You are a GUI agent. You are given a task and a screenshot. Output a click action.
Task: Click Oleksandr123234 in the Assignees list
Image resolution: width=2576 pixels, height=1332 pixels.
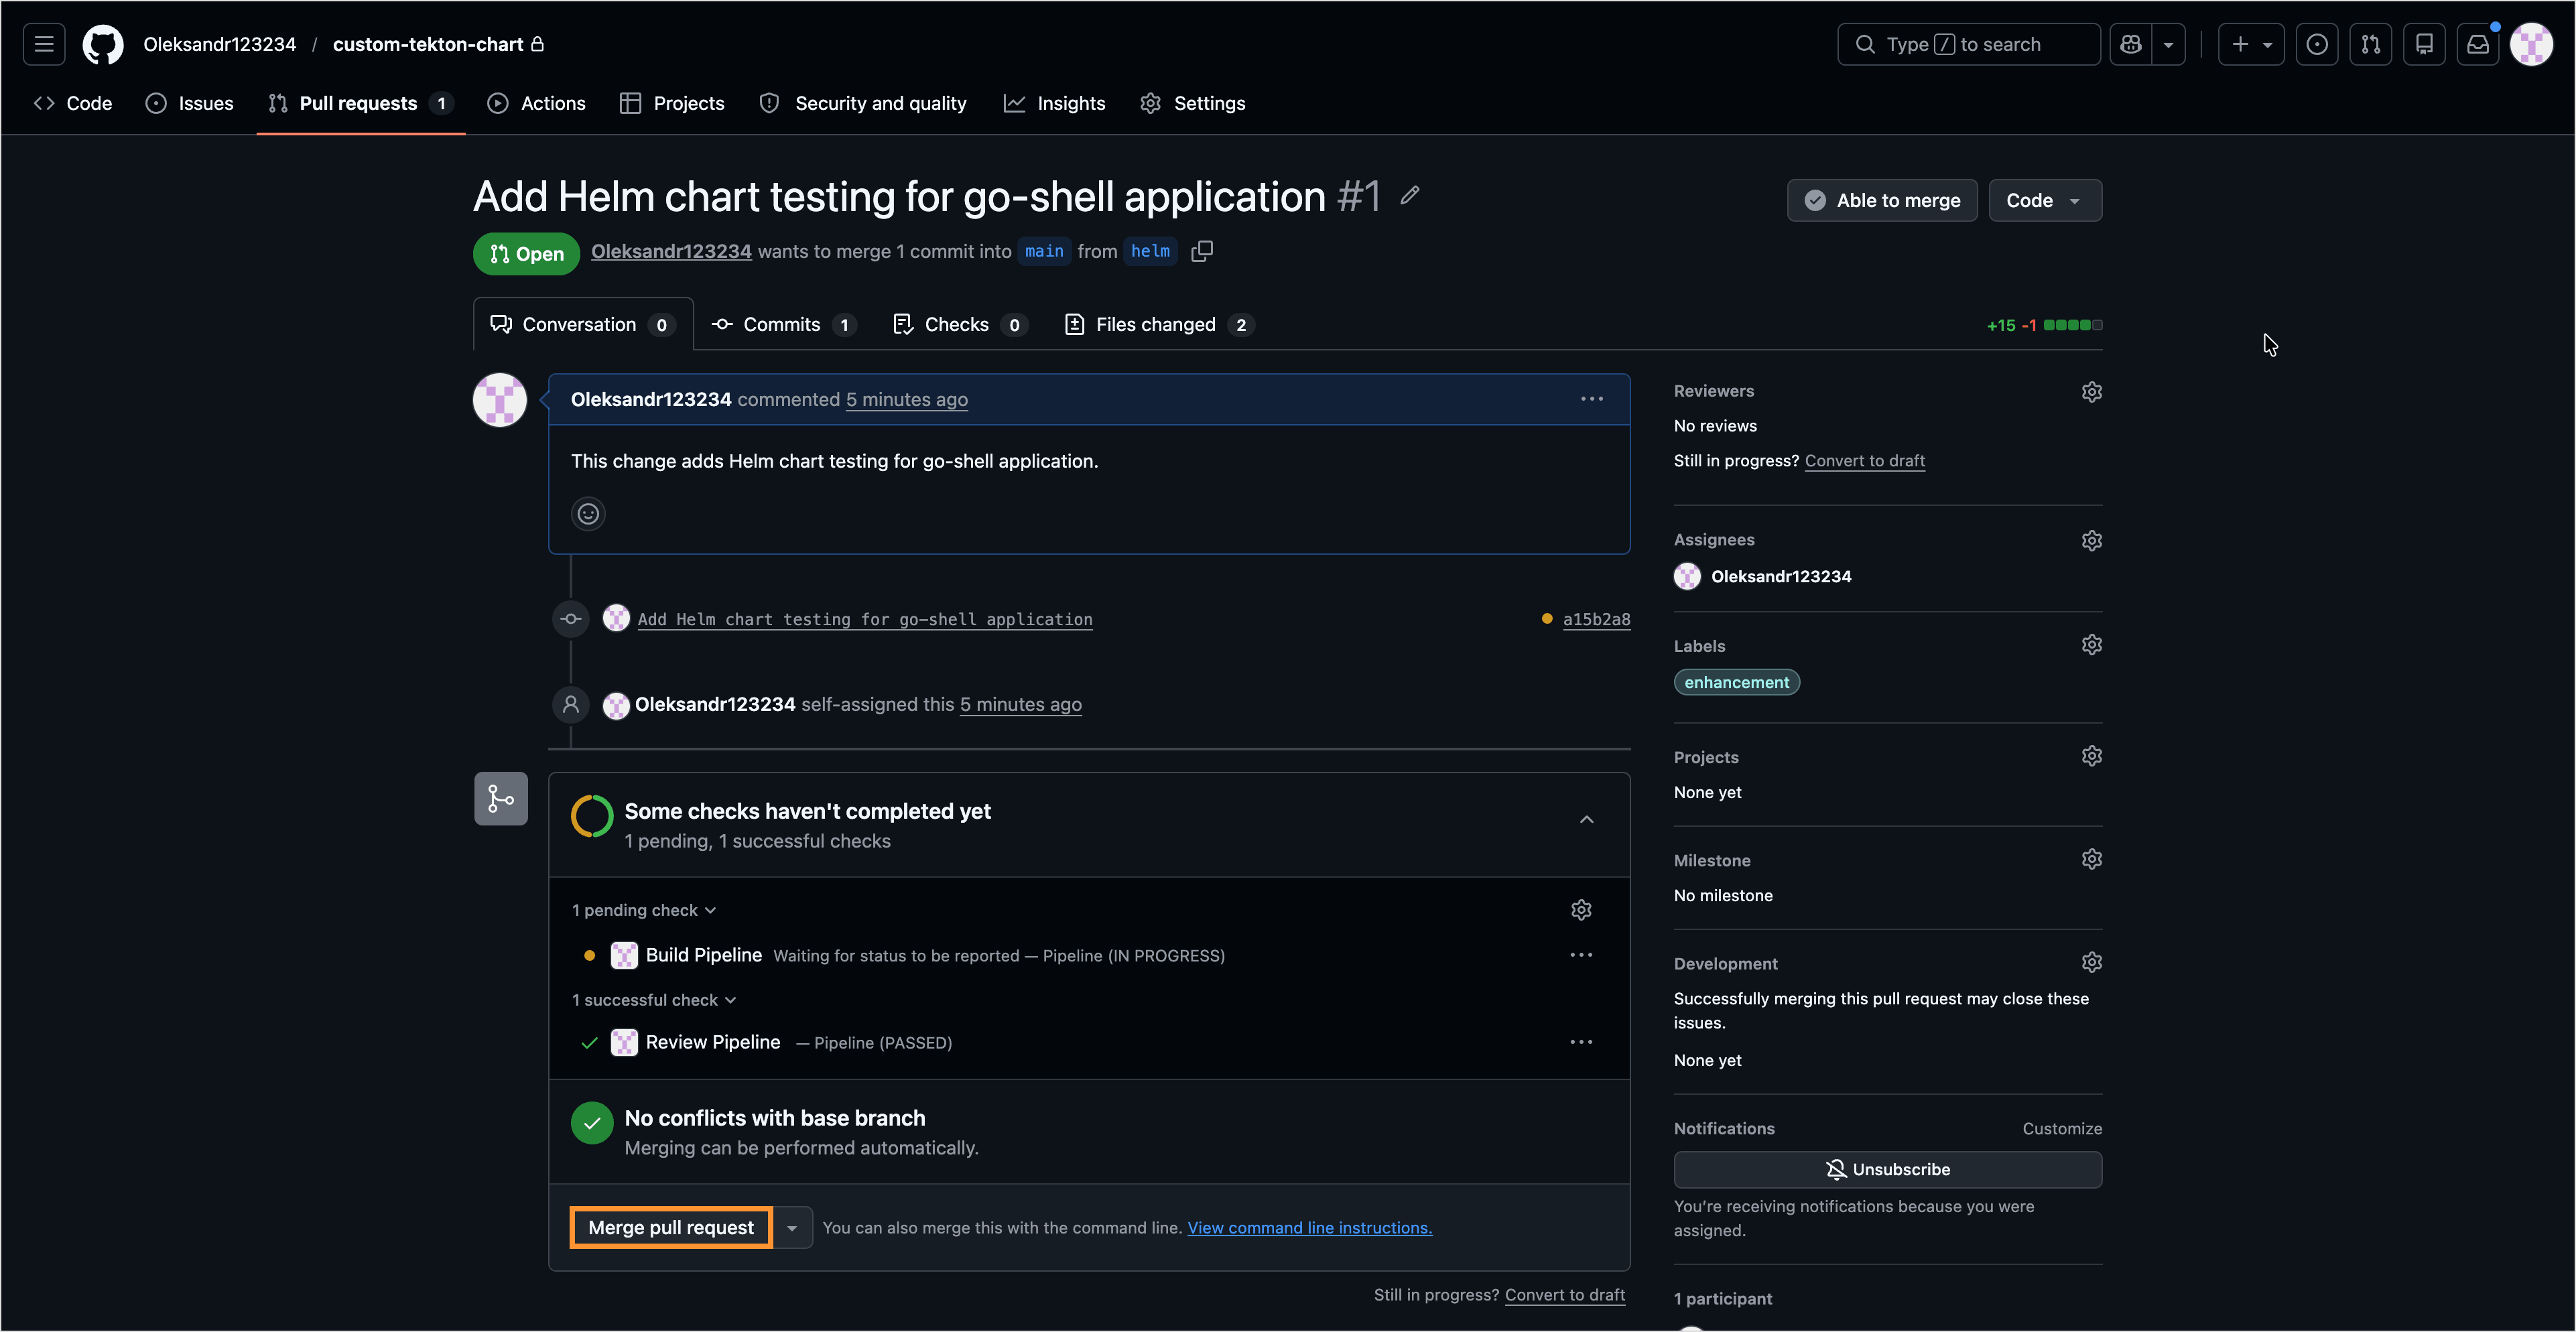pos(1781,576)
